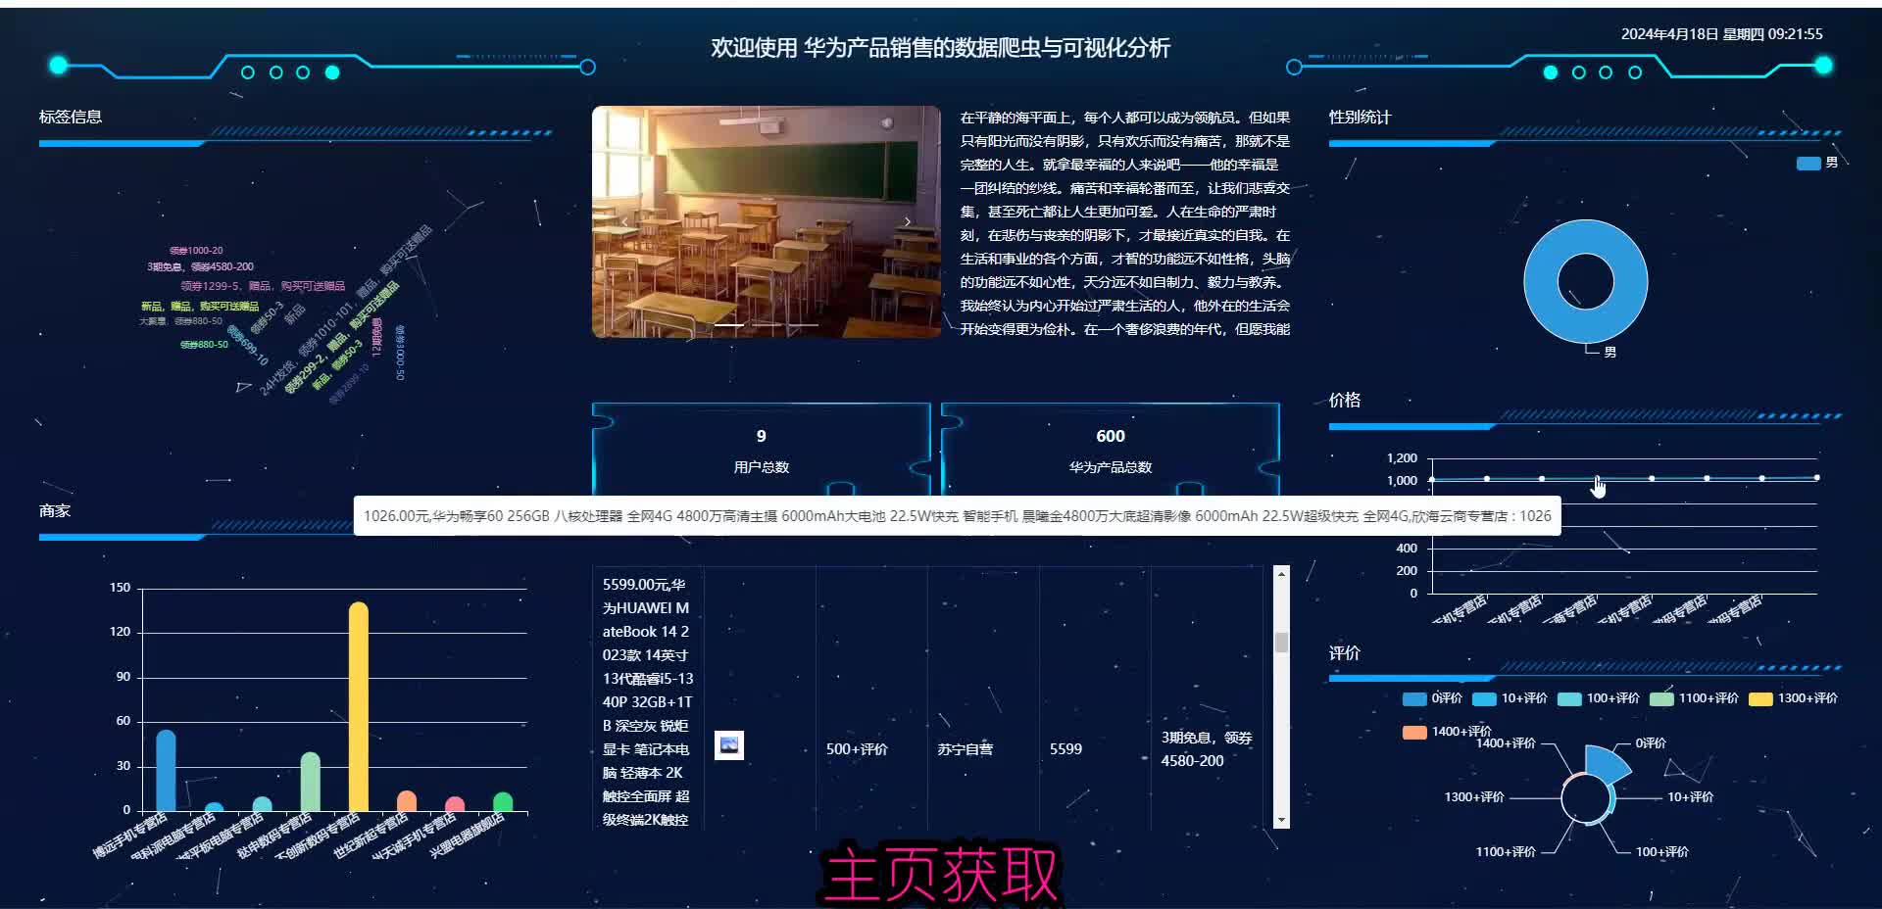Toggle the 1400+评价 legend entry
Viewport: 1882px width, 909px height.
1447,732
